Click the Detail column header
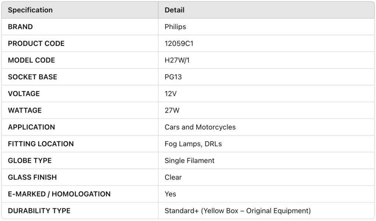Screen dimensions: 376x221 [174, 10]
